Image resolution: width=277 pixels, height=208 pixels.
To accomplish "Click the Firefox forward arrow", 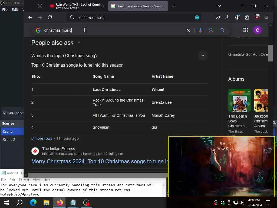I will pos(40,17).
